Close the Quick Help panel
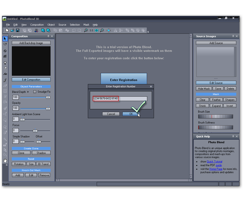 click(x=237, y=136)
